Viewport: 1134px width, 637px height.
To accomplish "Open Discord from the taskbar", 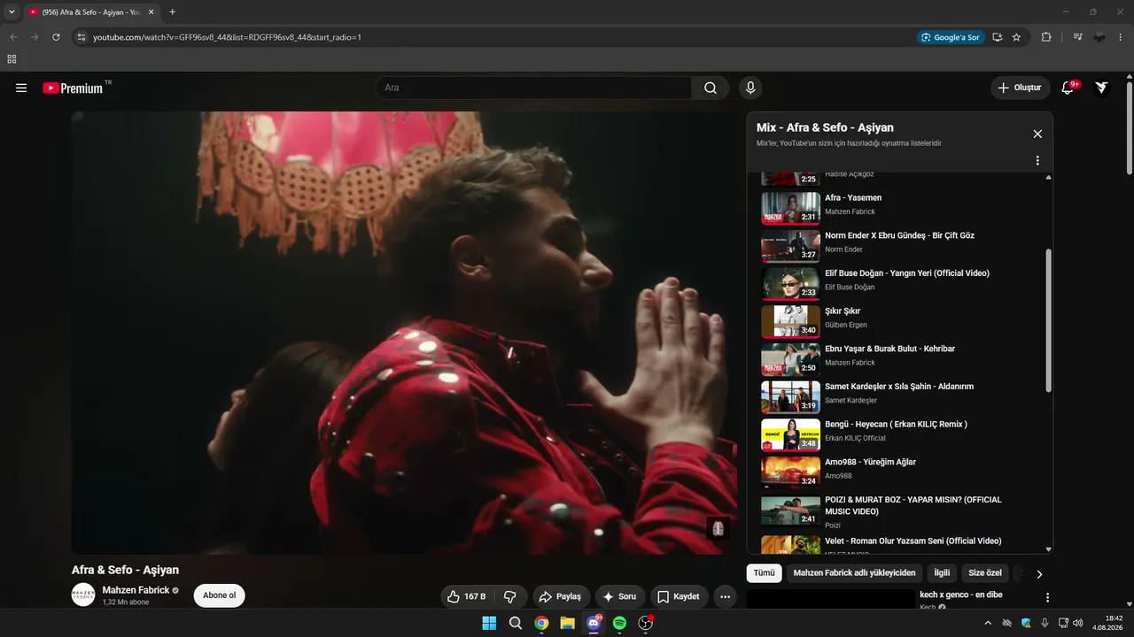I will click(594, 623).
